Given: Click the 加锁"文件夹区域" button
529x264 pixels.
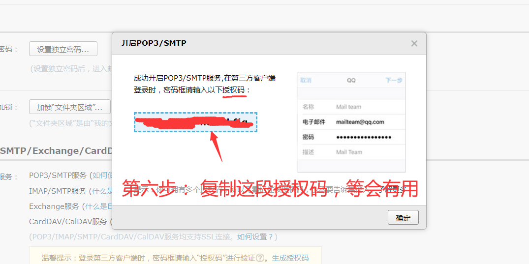Looking at the screenshot, I should tap(70, 108).
